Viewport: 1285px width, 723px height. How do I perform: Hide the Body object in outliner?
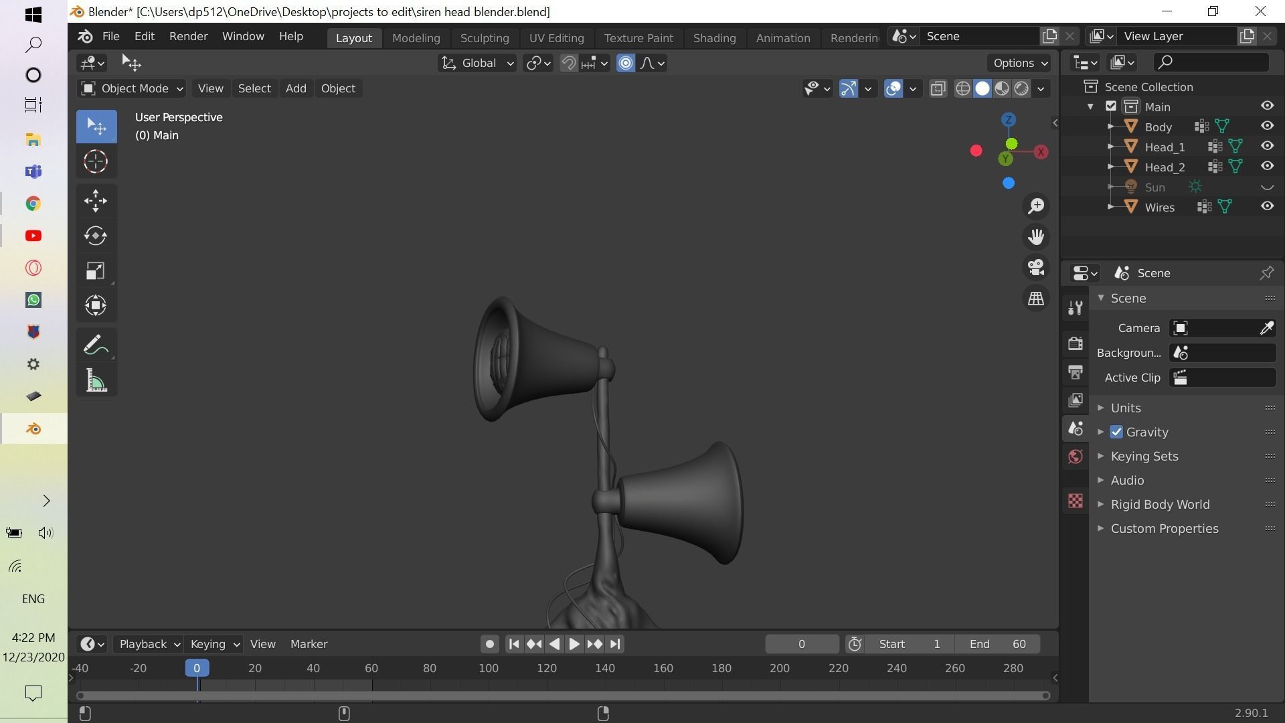click(1267, 126)
